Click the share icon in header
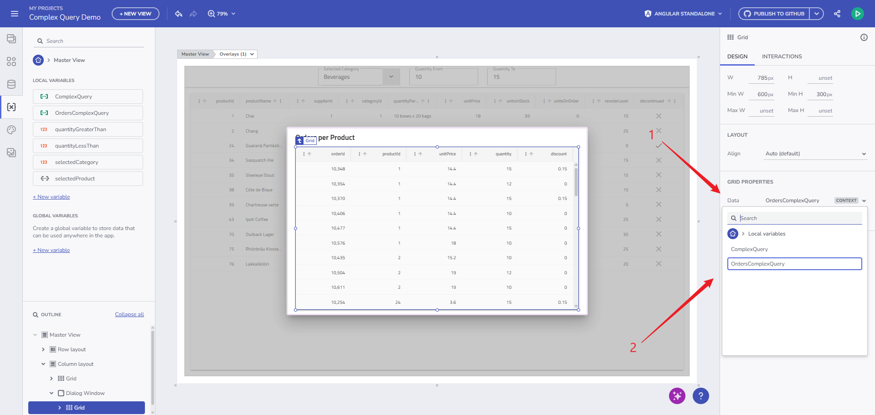This screenshot has height=415, width=875. click(x=837, y=14)
